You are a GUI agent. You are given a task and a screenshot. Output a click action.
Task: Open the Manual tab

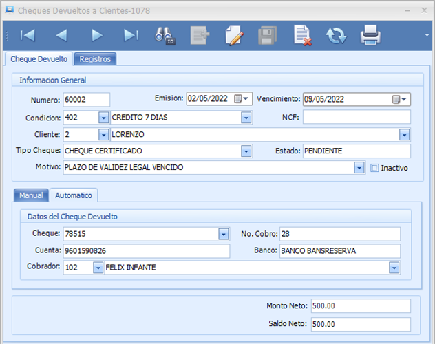(x=31, y=195)
